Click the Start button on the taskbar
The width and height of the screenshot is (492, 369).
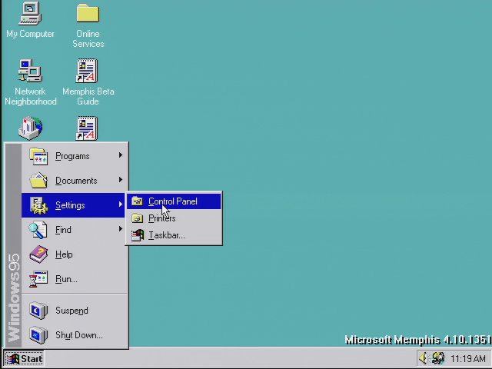tap(24, 358)
